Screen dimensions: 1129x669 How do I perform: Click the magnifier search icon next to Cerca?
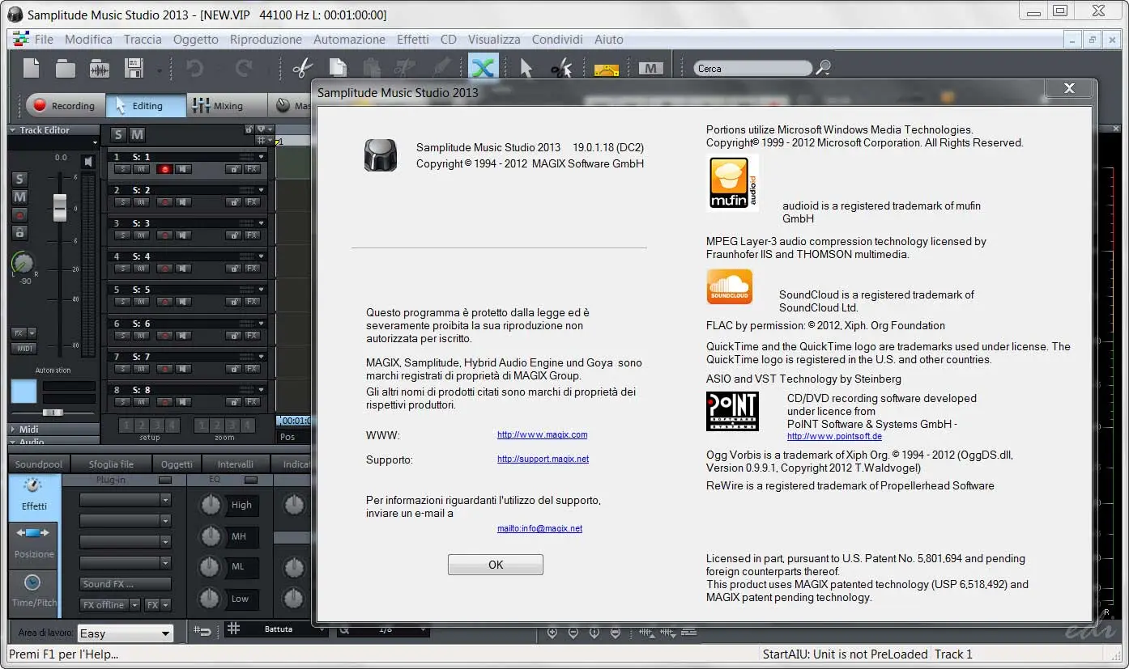pos(823,68)
